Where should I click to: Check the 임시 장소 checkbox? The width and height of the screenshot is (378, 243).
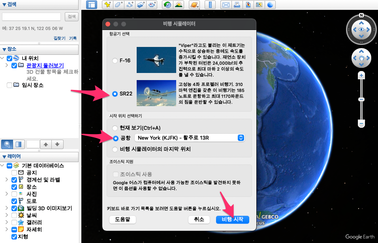9,85
